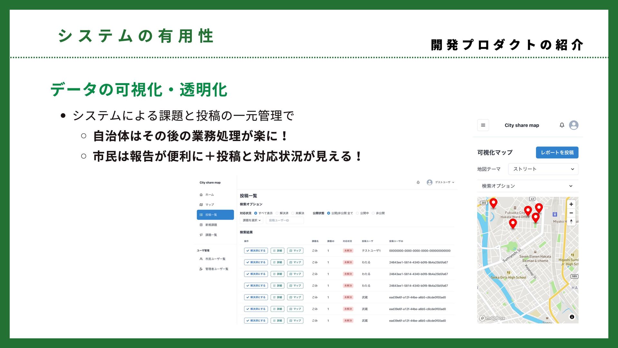Open the 課題を選択 dropdown
Image resolution: width=618 pixels, height=348 pixels.
[x=251, y=220]
